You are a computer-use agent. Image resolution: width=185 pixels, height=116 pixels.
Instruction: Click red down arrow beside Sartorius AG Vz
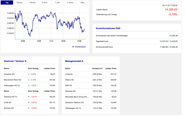(29, 97)
